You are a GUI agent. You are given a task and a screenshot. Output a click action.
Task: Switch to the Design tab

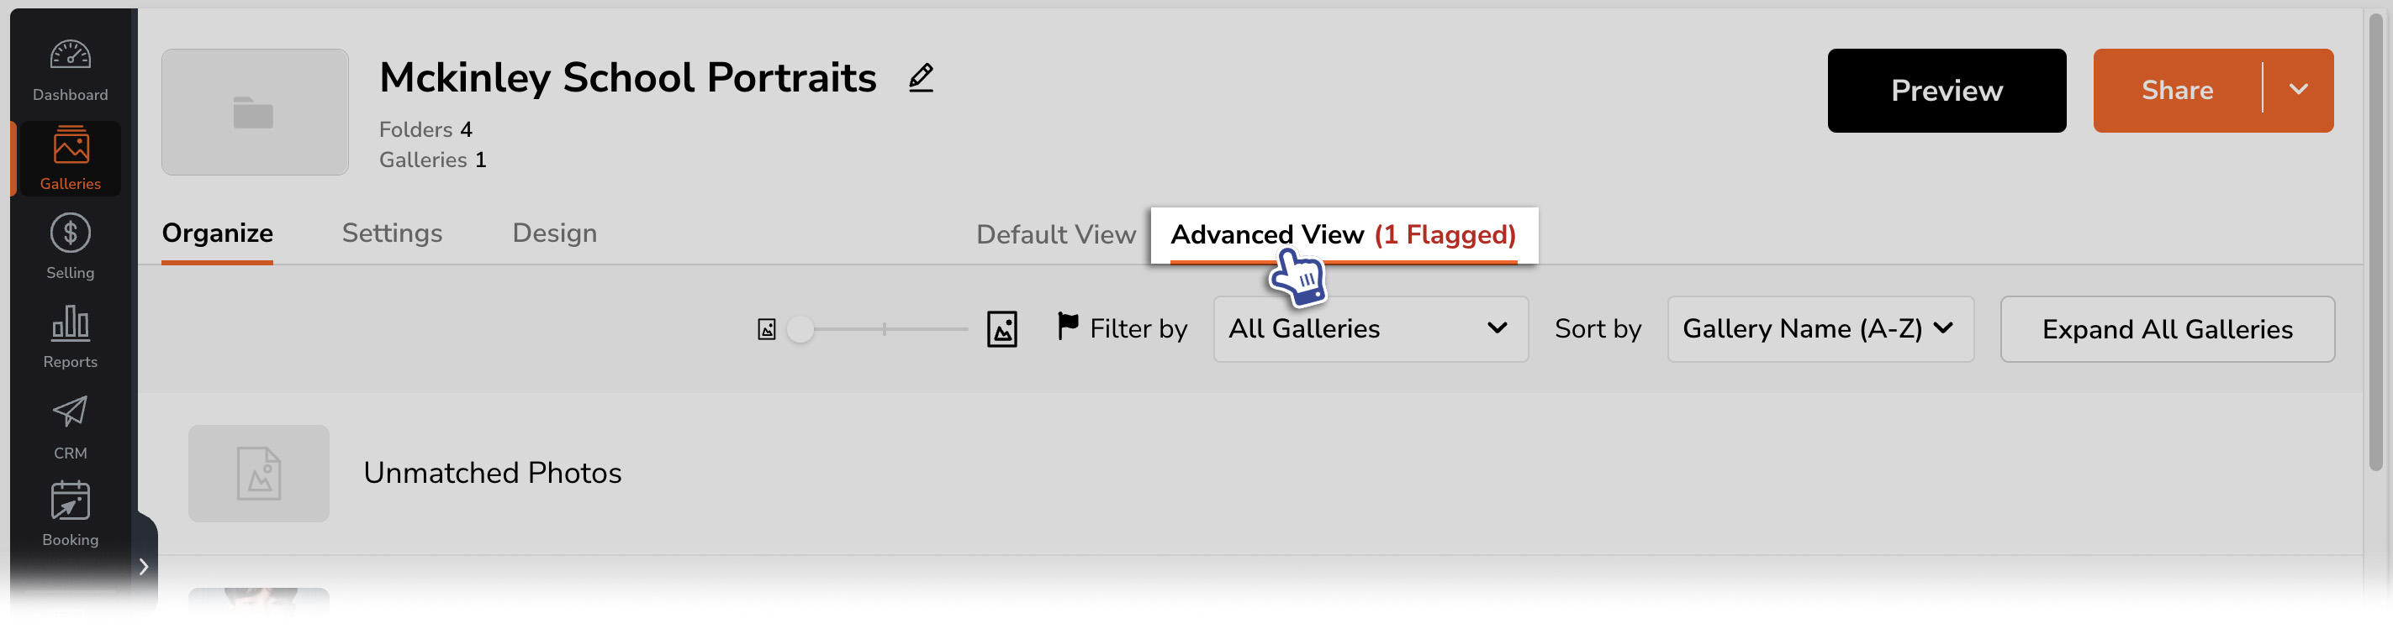(555, 233)
